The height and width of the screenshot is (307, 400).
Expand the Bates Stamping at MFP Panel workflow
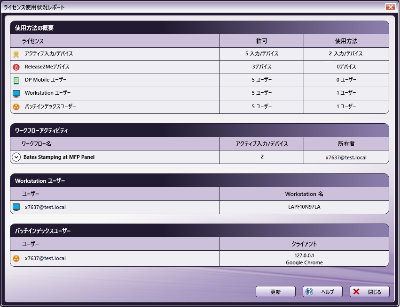[x=16, y=157]
